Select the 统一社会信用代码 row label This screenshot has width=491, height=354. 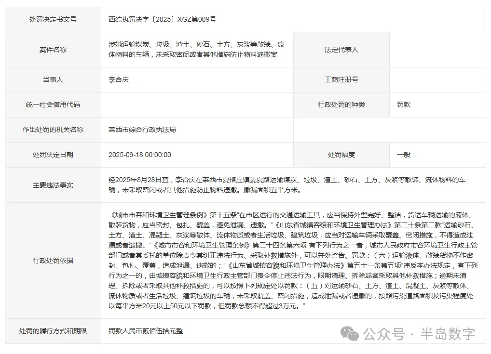[53, 105]
